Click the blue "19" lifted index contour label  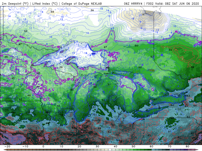click(140, 22)
